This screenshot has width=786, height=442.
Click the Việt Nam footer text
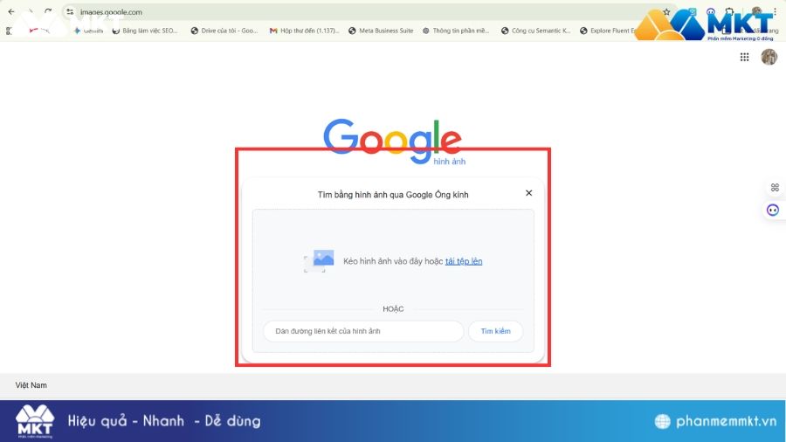31,385
